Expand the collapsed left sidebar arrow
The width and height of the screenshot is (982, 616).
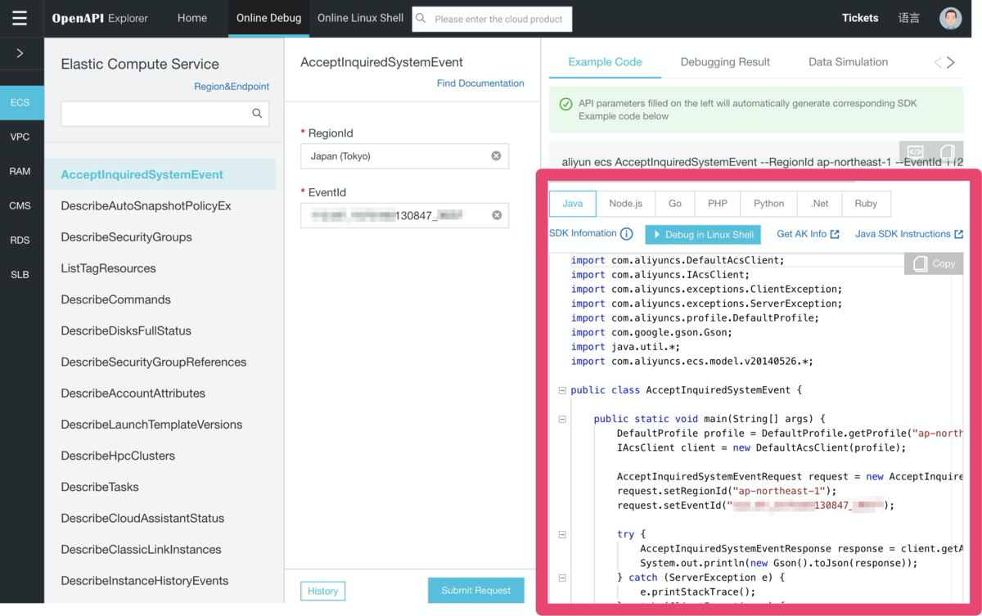pyautogui.click(x=20, y=53)
